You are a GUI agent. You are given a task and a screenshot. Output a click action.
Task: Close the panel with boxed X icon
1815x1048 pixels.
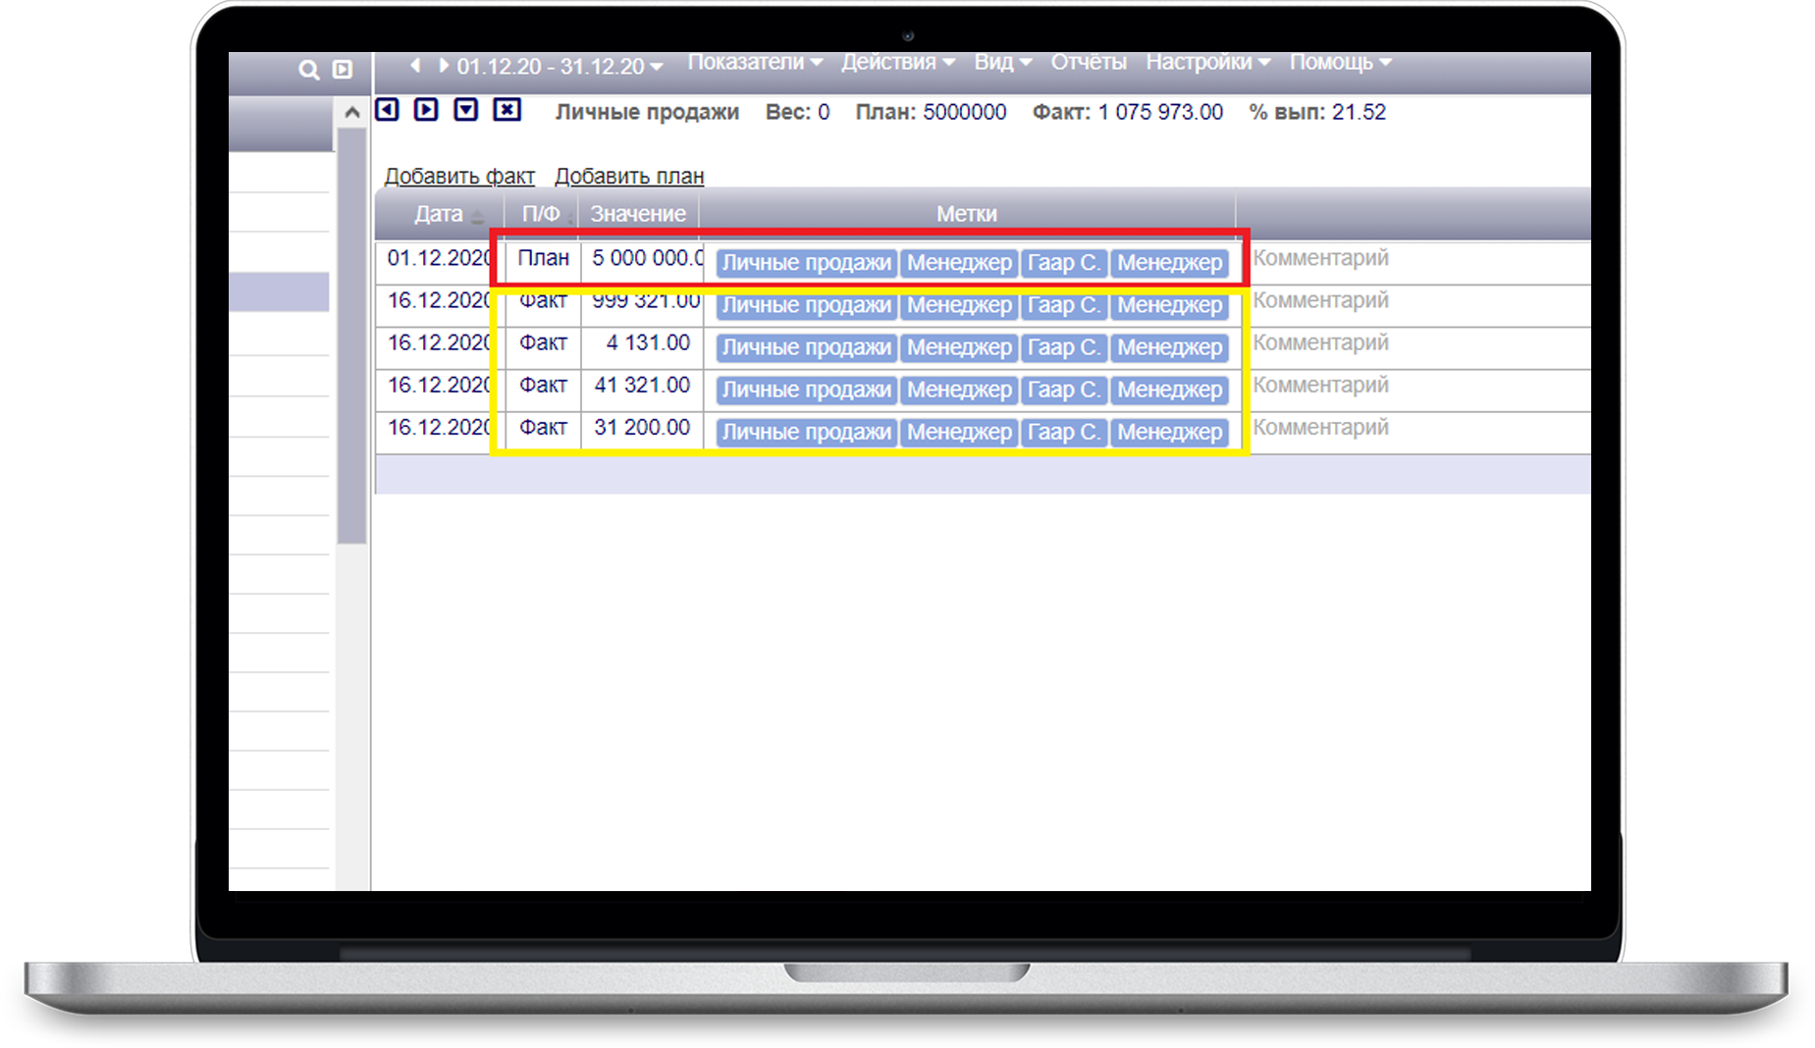coord(507,110)
